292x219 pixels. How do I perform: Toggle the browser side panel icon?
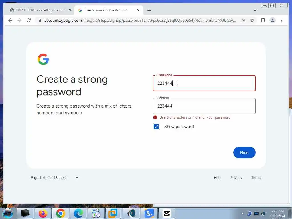tap(263, 20)
